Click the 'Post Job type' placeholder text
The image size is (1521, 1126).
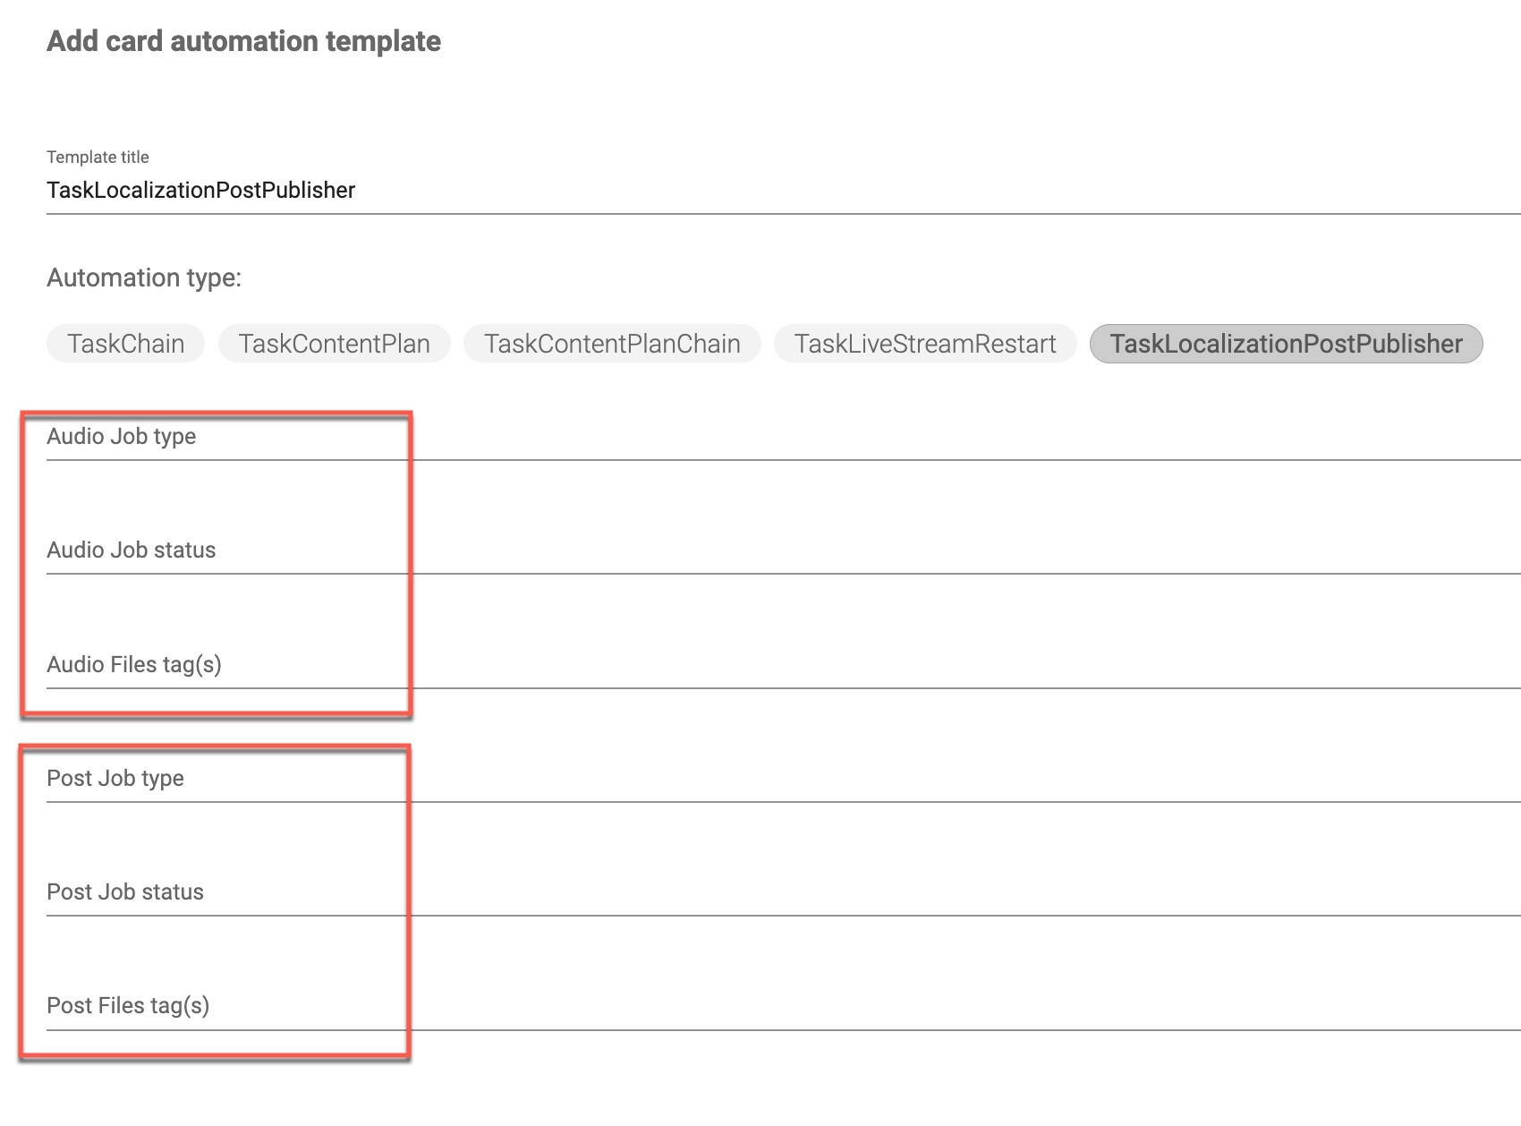115,779
